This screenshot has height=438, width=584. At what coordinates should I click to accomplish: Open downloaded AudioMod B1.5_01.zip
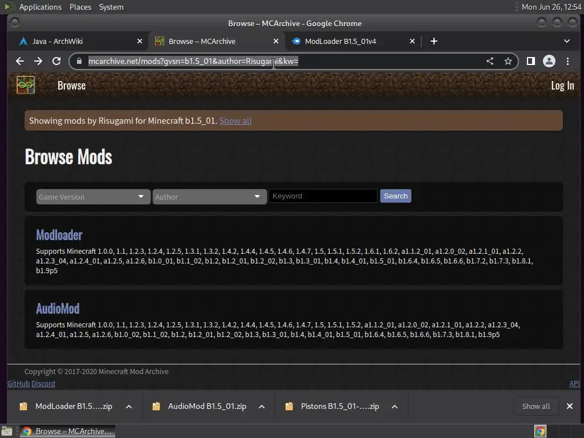tap(200, 406)
